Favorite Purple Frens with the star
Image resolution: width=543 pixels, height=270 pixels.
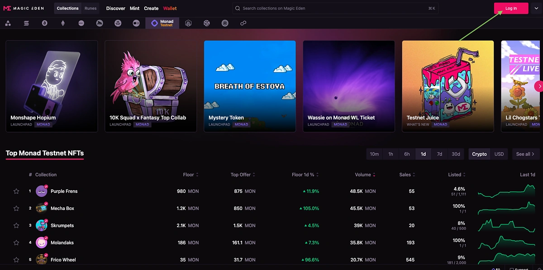(16, 191)
